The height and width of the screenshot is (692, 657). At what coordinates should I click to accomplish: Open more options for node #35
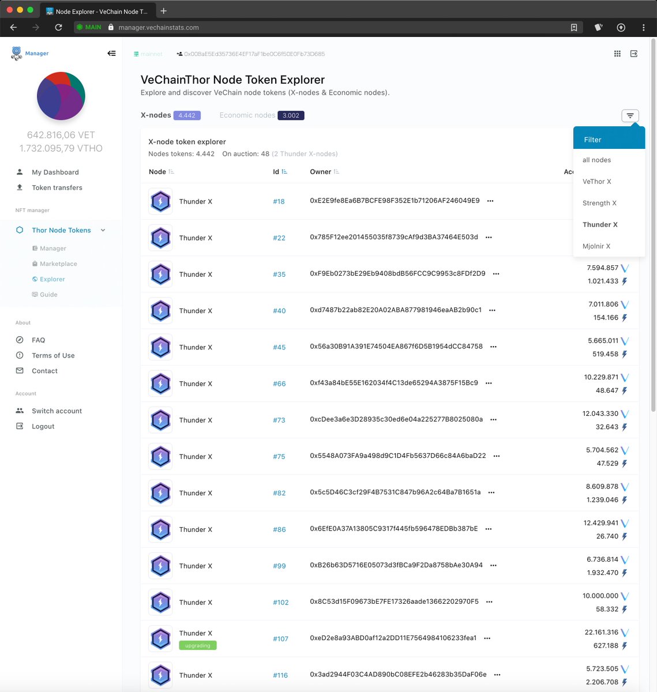[496, 273]
